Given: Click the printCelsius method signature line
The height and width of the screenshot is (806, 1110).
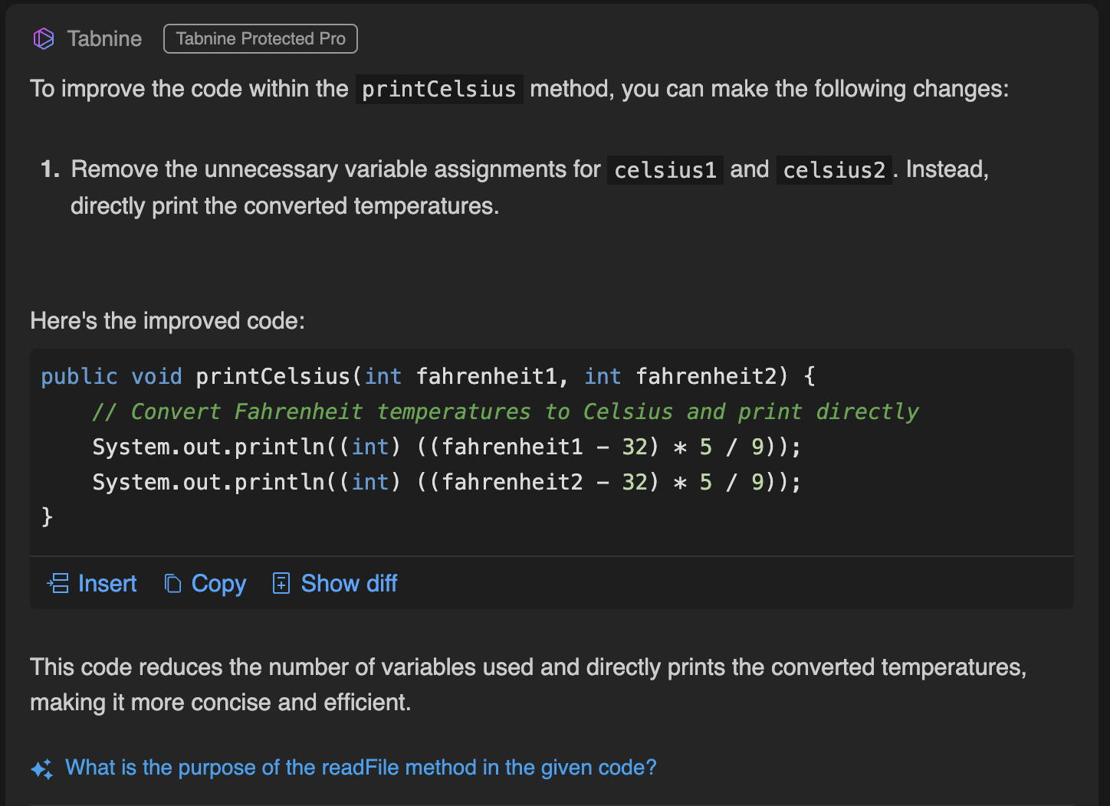Looking at the screenshot, I should [x=428, y=376].
